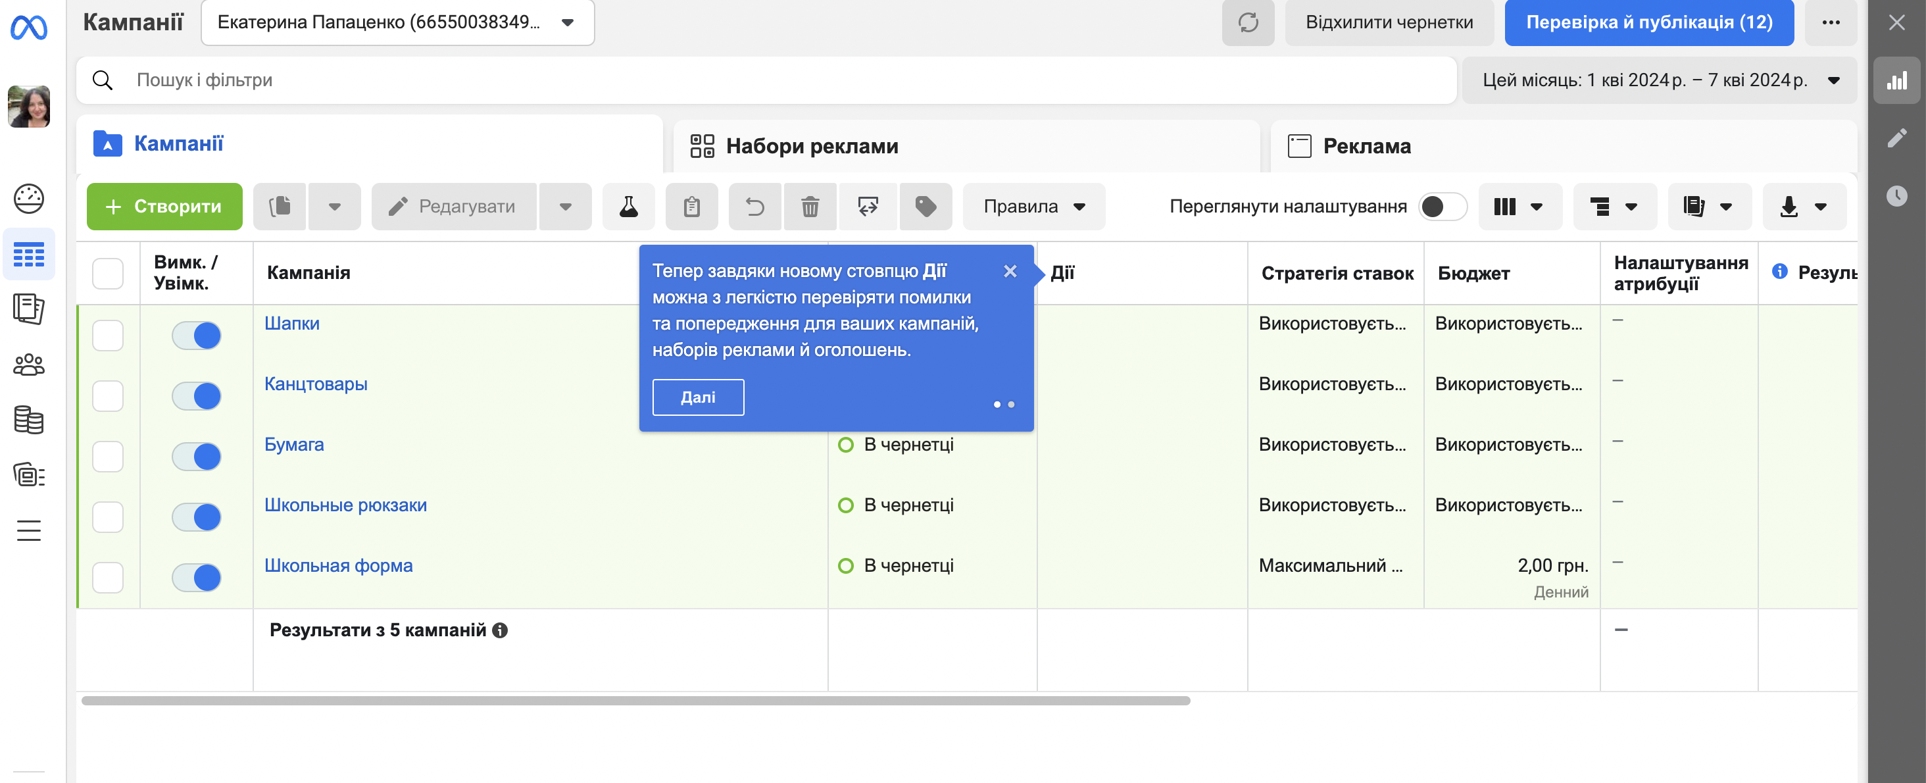Open the Школьная форма campaign link
This screenshot has height=783, width=1926.
[x=338, y=566]
